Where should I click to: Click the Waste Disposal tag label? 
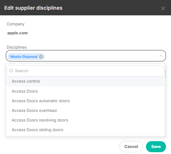coord(24,56)
